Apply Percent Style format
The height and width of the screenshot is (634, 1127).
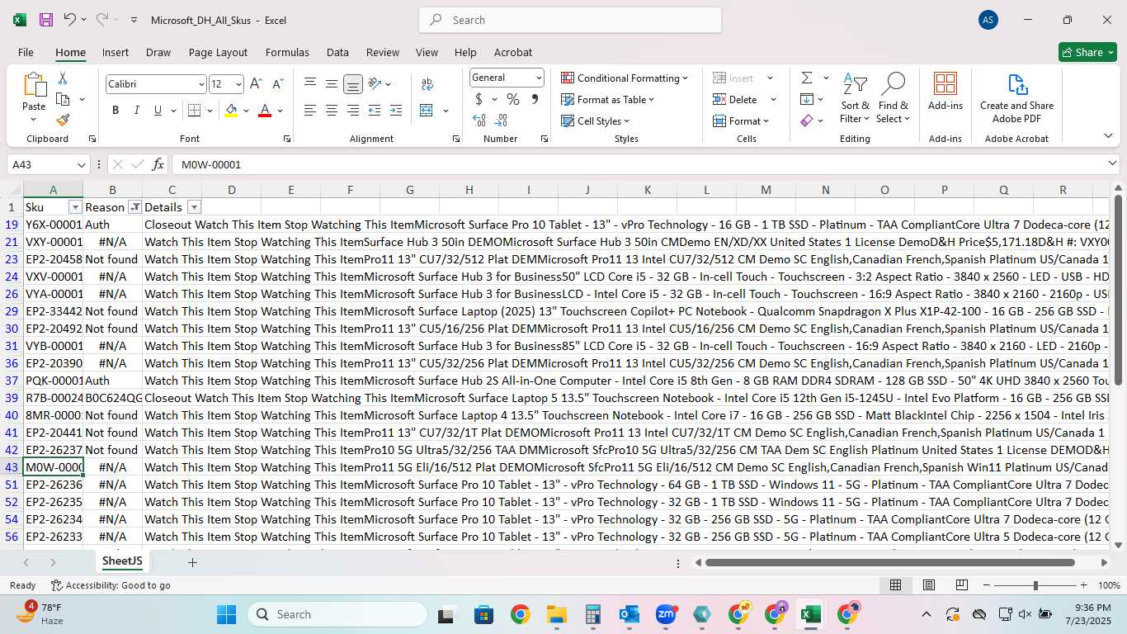click(513, 99)
